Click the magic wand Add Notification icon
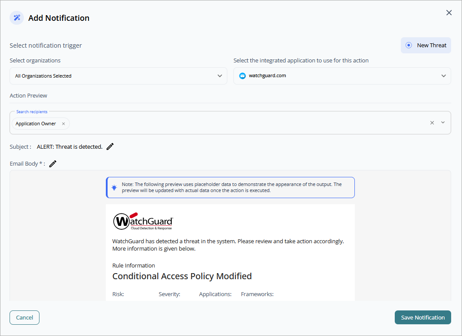The height and width of the screenshot is (336, 462). [x=17, y=18]
